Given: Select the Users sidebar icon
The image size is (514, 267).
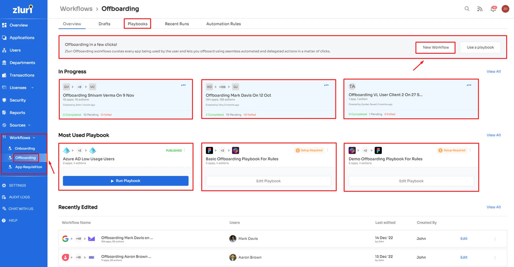Looking at the screenshot, I should click(15, 50).
